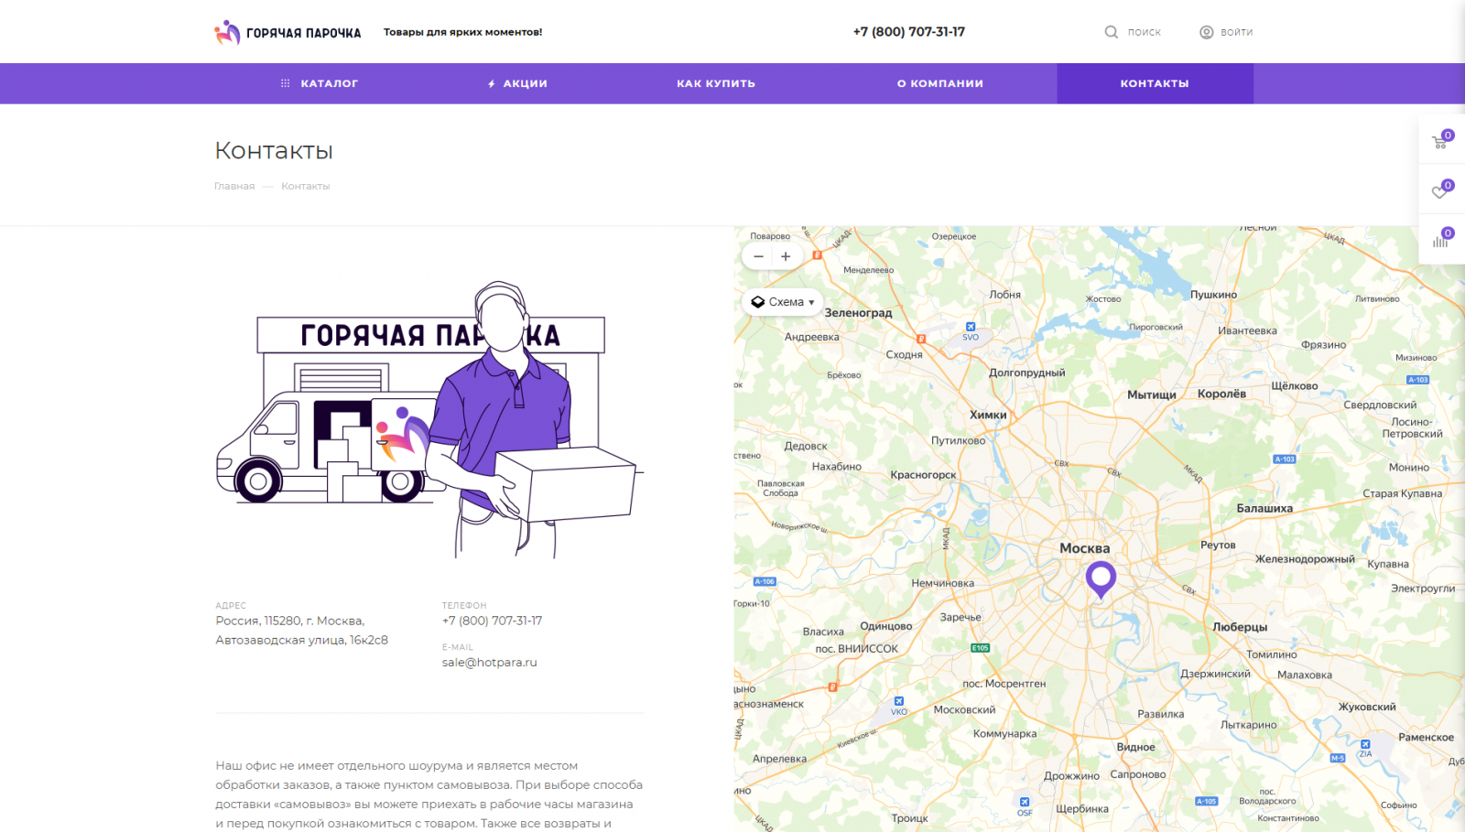This screenshot has width=1465, height=832.
Task: Click the sale@hotpara.ru email link
Action: click(490, 663)
